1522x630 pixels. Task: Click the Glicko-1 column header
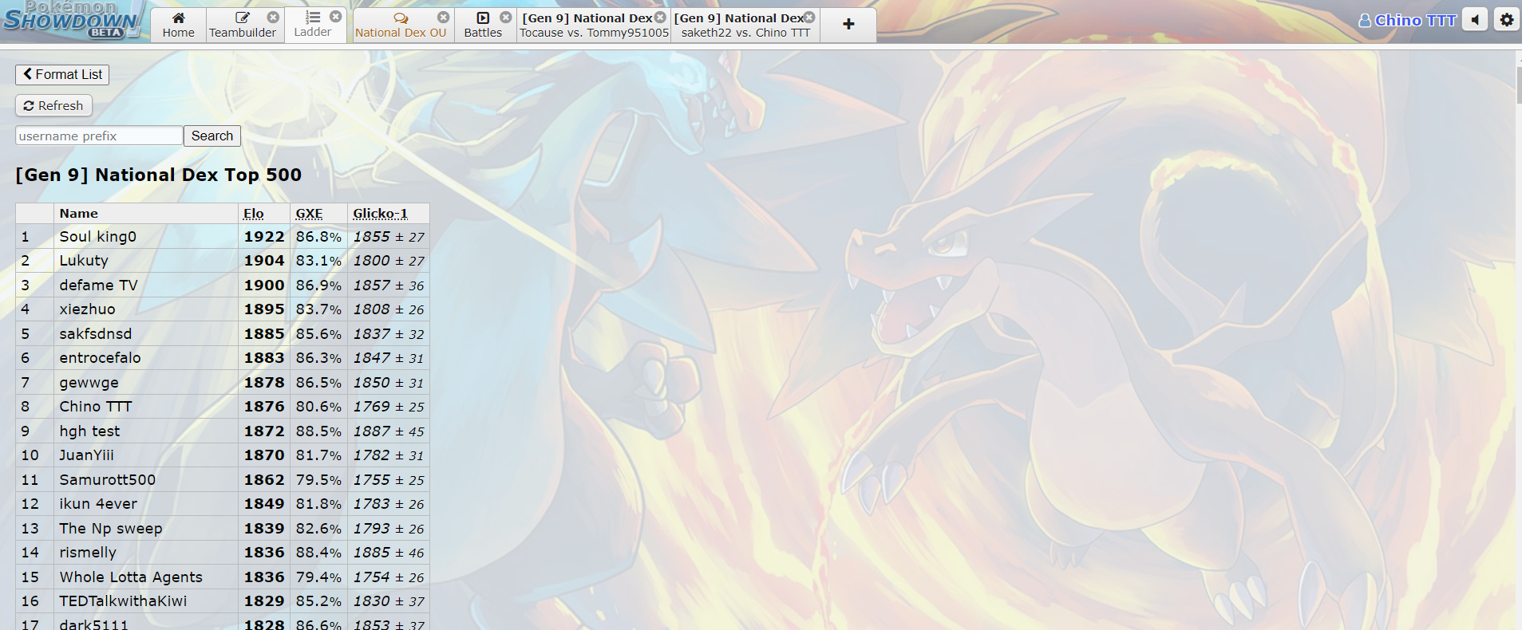click(380, 213)
